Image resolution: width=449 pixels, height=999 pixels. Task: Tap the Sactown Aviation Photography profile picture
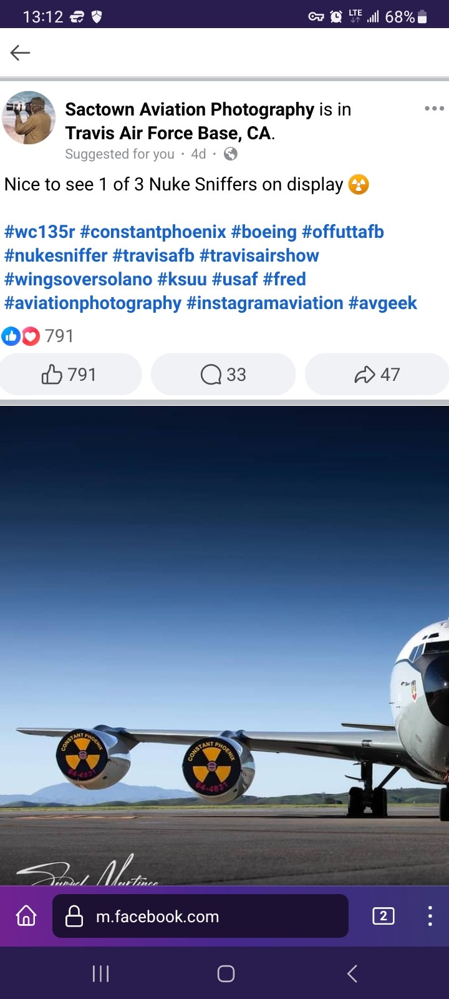coord(29,117)
